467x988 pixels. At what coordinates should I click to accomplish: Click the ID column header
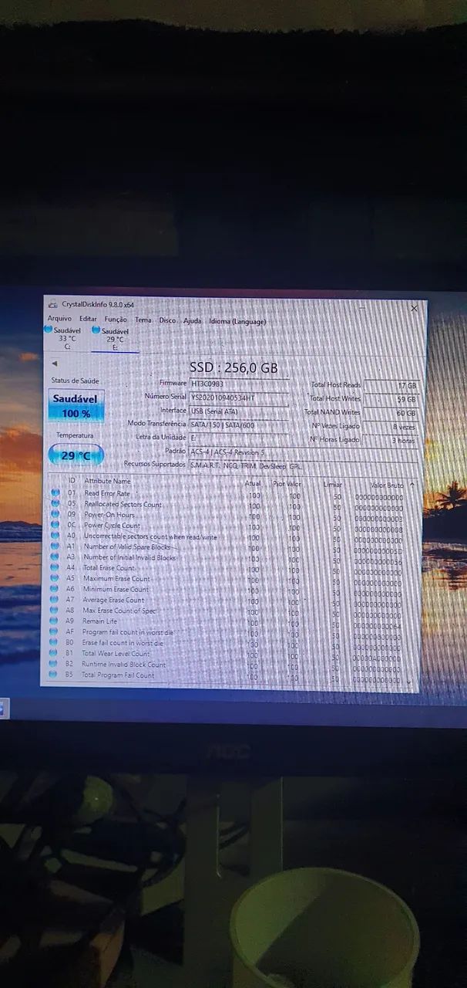tap(72, 481)
